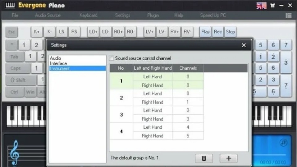
Task: Click the Channels column header
Action: (188, 68)
